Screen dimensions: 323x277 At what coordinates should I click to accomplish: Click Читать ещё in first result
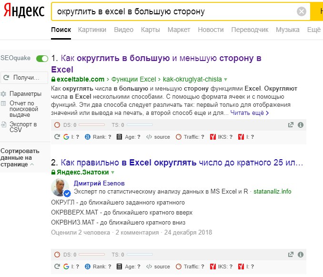249,113
